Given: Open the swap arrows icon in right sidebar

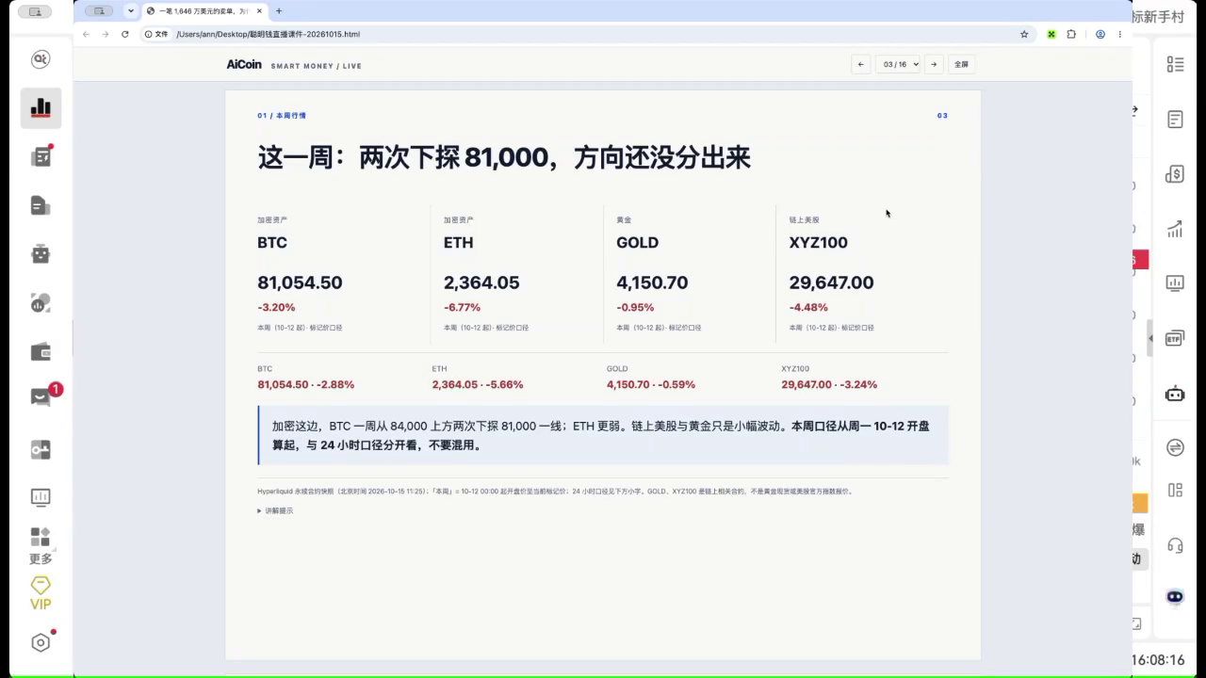Looking at the screenshot, I should tap(1175, 448).
